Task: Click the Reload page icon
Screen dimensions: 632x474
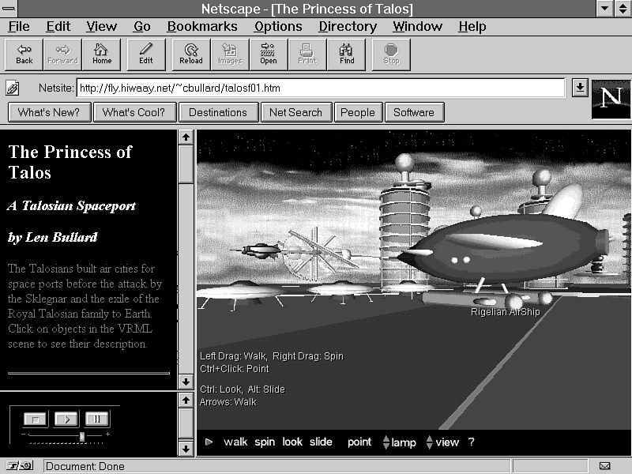Action: pyautogui.click(x=190, y=54)
